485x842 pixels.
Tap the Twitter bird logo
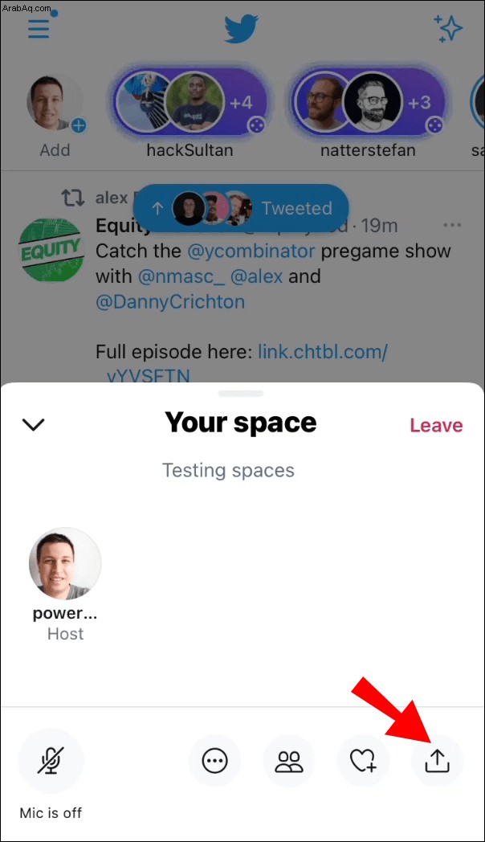pos(241,29)
